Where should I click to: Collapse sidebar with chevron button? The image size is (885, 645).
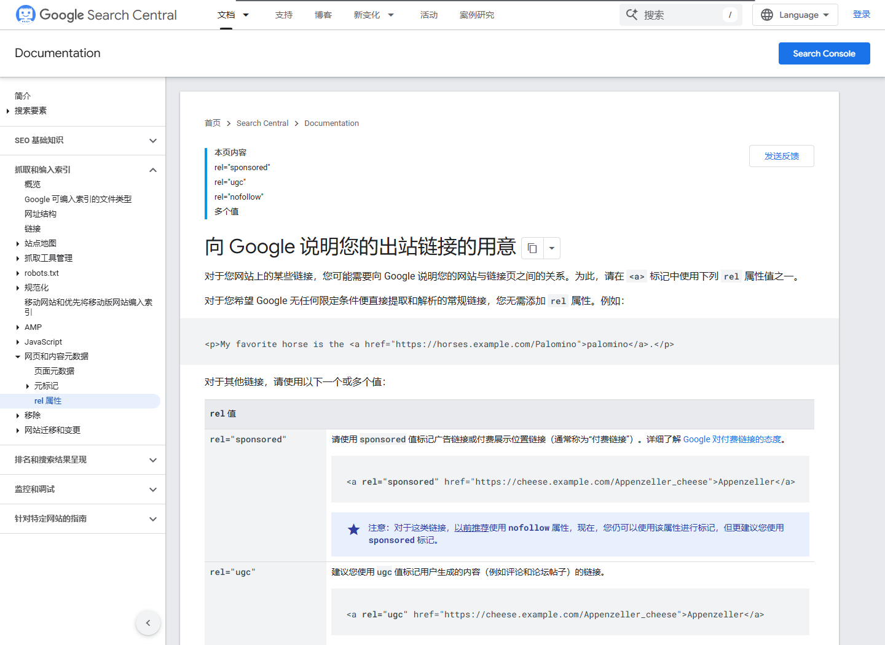(148, 623)
